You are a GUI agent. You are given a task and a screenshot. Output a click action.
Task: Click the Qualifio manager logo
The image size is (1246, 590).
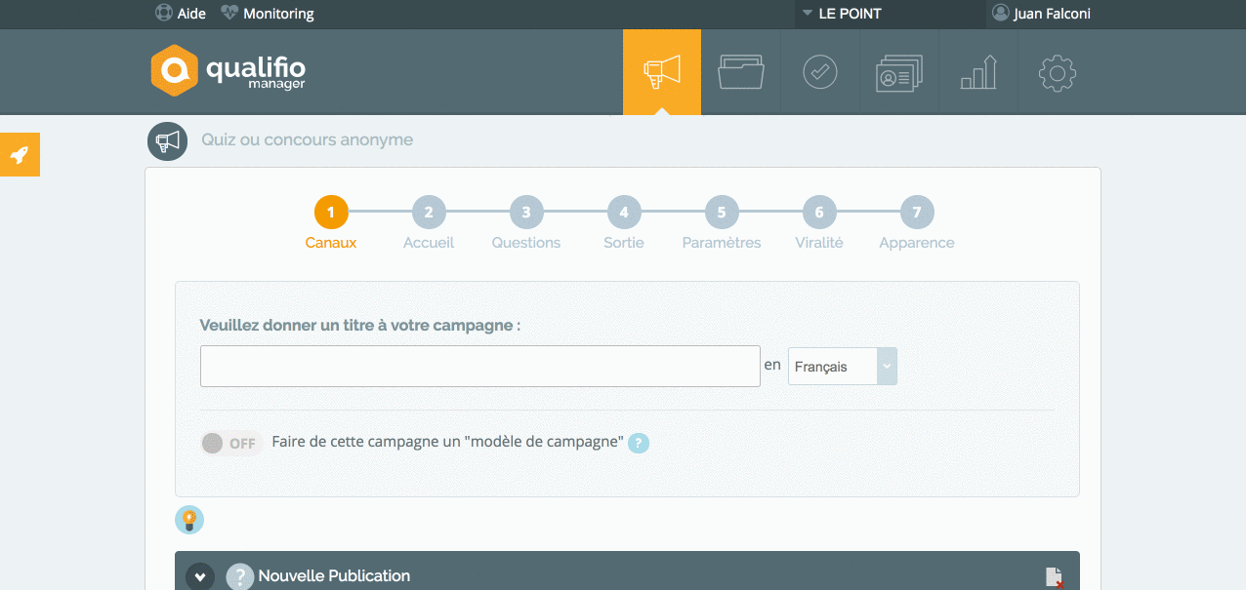coord(228,71)
